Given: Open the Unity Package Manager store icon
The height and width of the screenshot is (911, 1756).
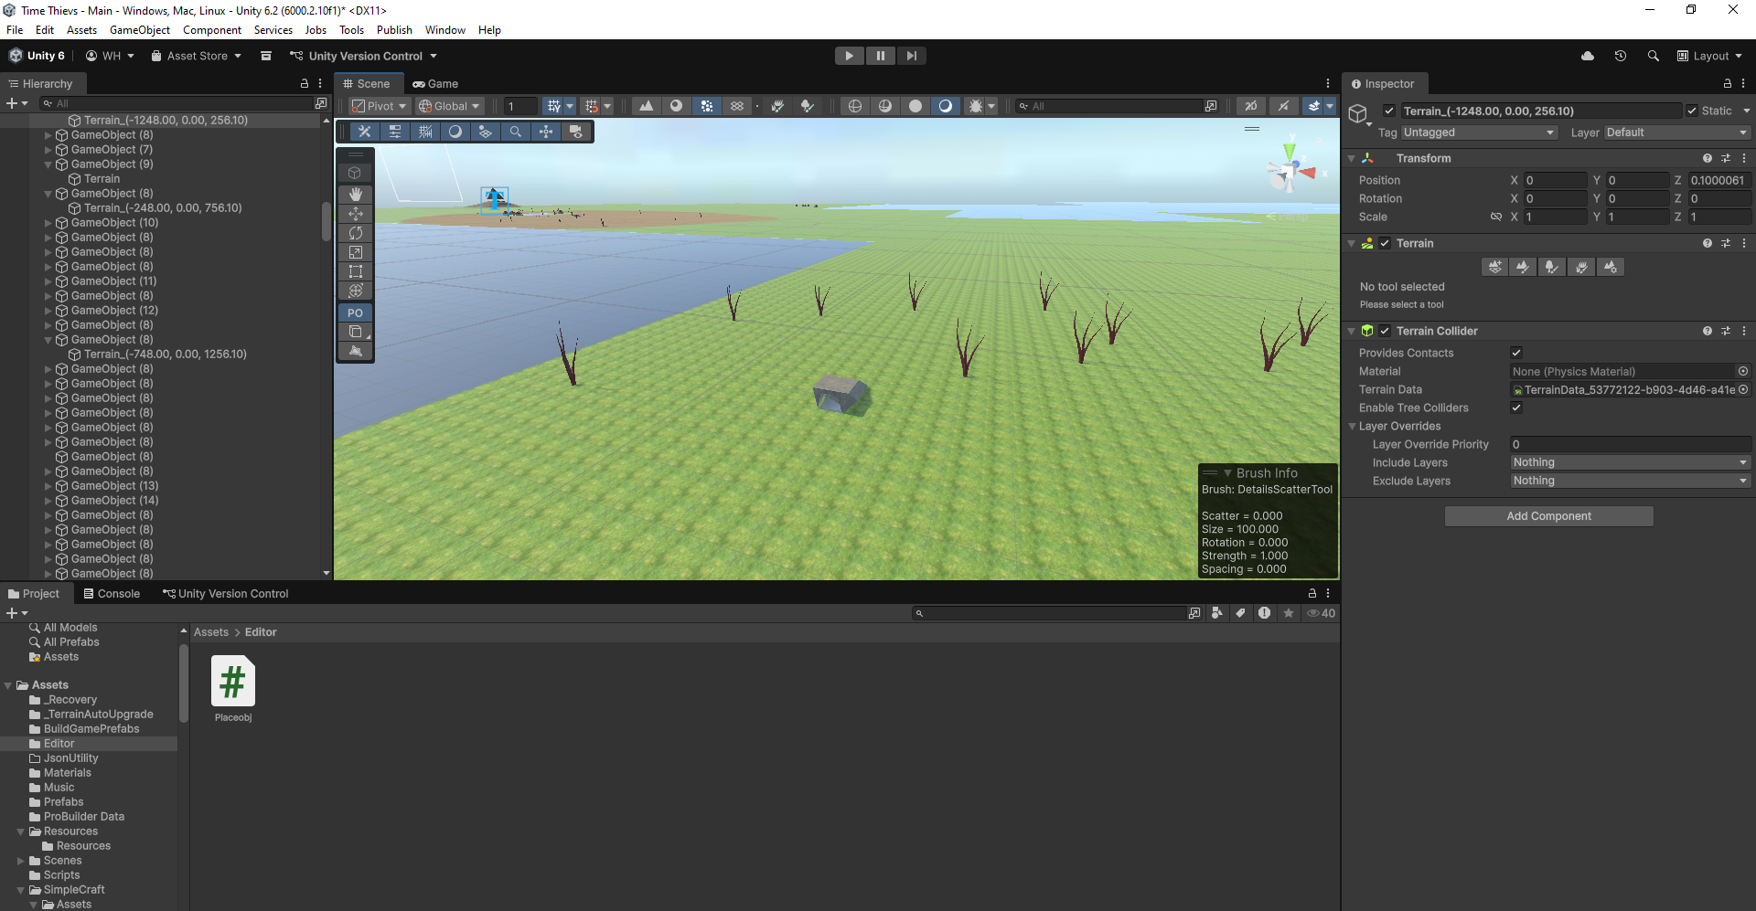Looking at the screenshot, I should tap(266, 56).
